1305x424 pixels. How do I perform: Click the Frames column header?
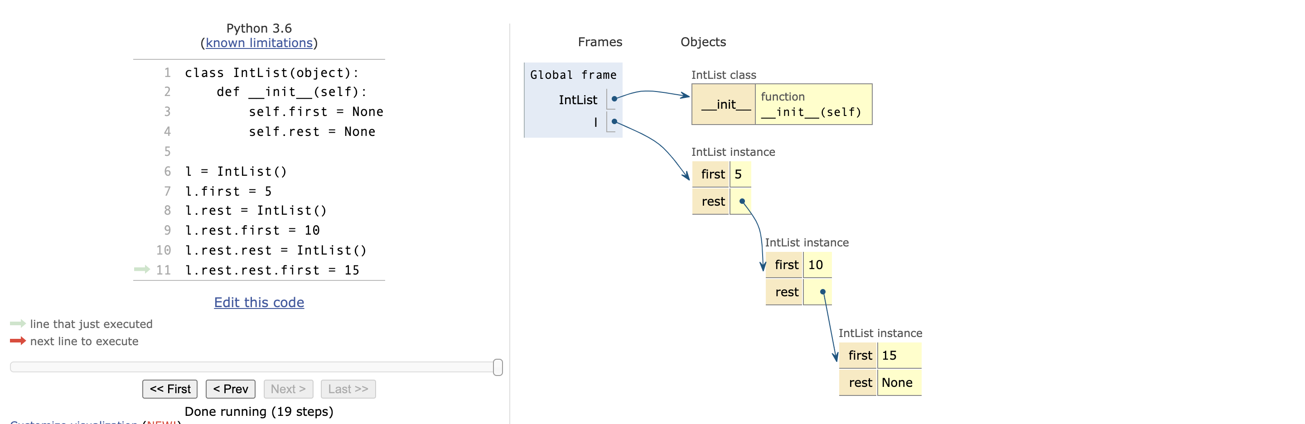pyautogui.click(x=600, y=42)
